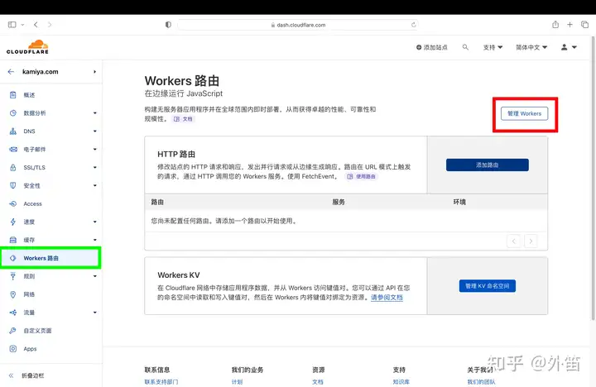Open the 使用路由 link
596x387 pixels.
[362, 176]
